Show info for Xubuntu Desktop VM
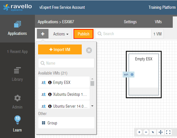The width and height of the screenshot is (177, 138). pos(50,94)
